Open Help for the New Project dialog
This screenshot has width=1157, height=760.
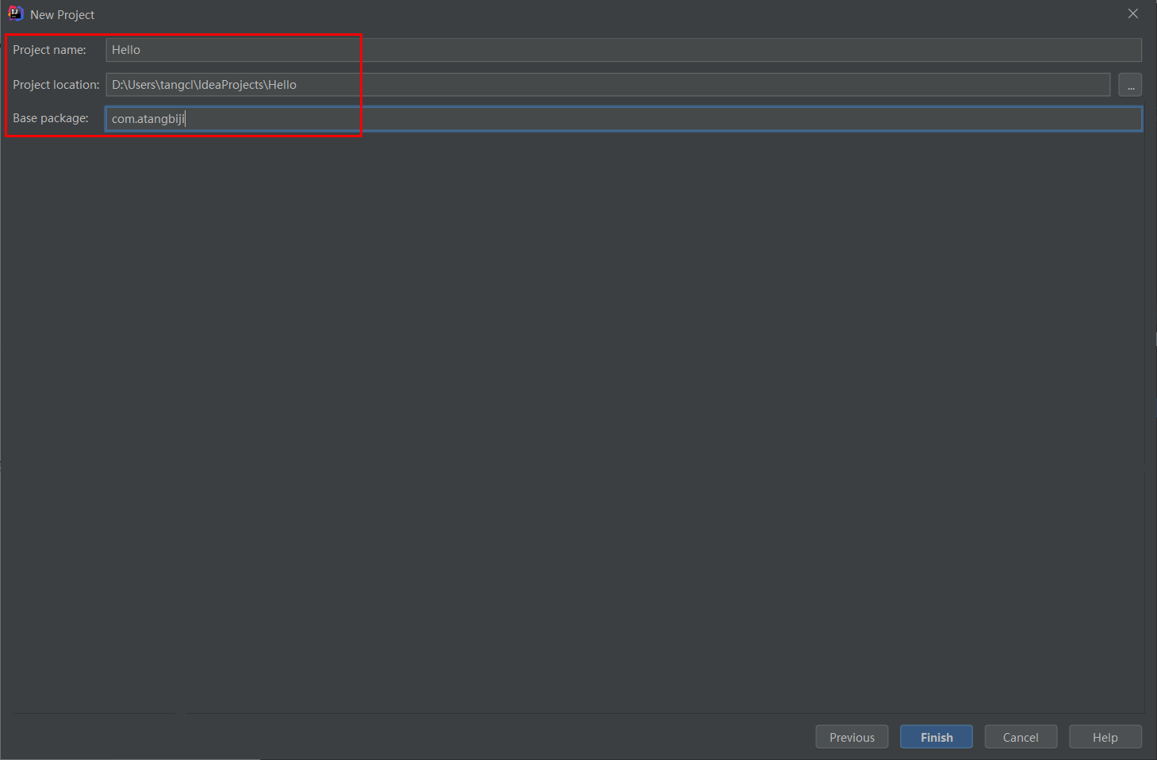pos(1105,737)
